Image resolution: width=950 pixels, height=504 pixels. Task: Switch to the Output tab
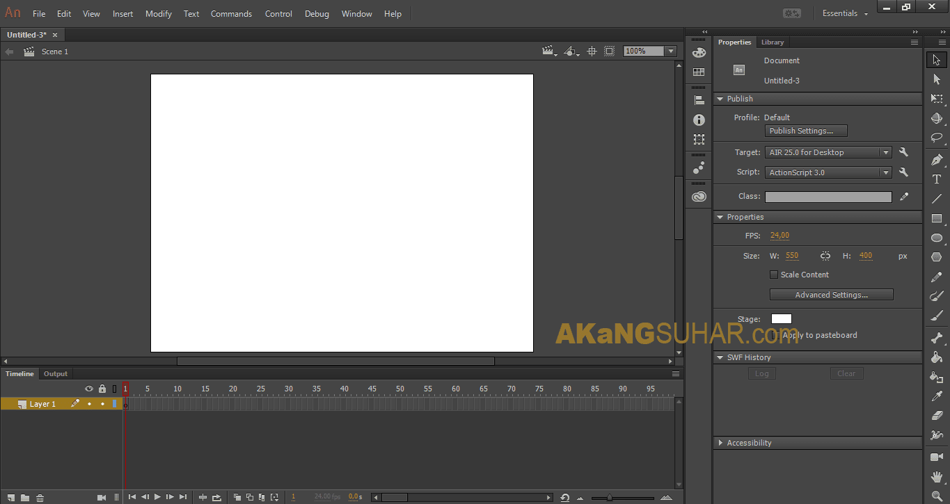[56, 373]
